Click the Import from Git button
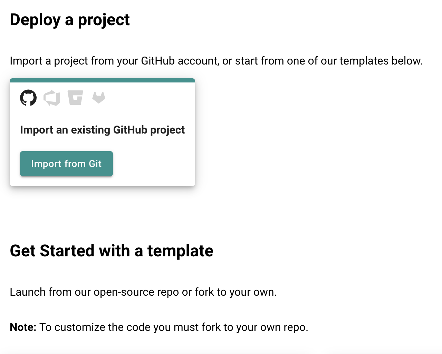This screenshot has width=442, height=354. (x=66, y=164)
